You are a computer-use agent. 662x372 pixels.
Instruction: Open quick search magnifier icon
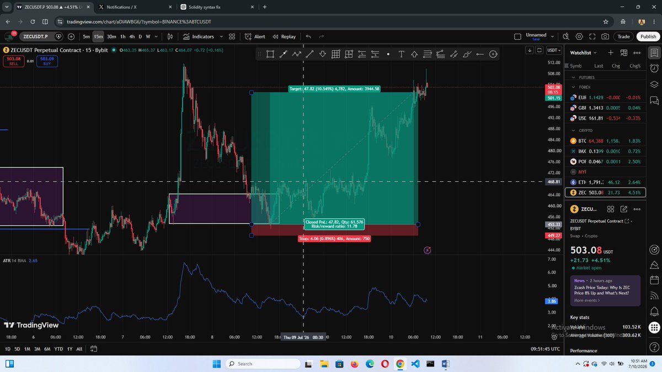566,36
